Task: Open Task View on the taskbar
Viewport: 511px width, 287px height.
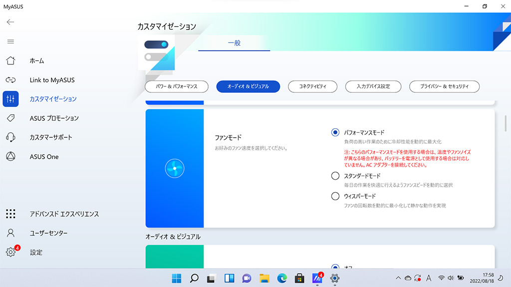Action: point(211,278)
